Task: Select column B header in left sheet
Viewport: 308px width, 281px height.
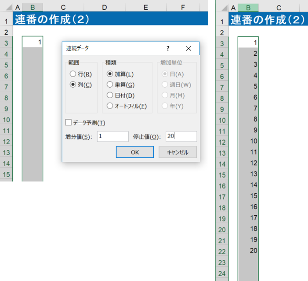Action: pos(33,7)
